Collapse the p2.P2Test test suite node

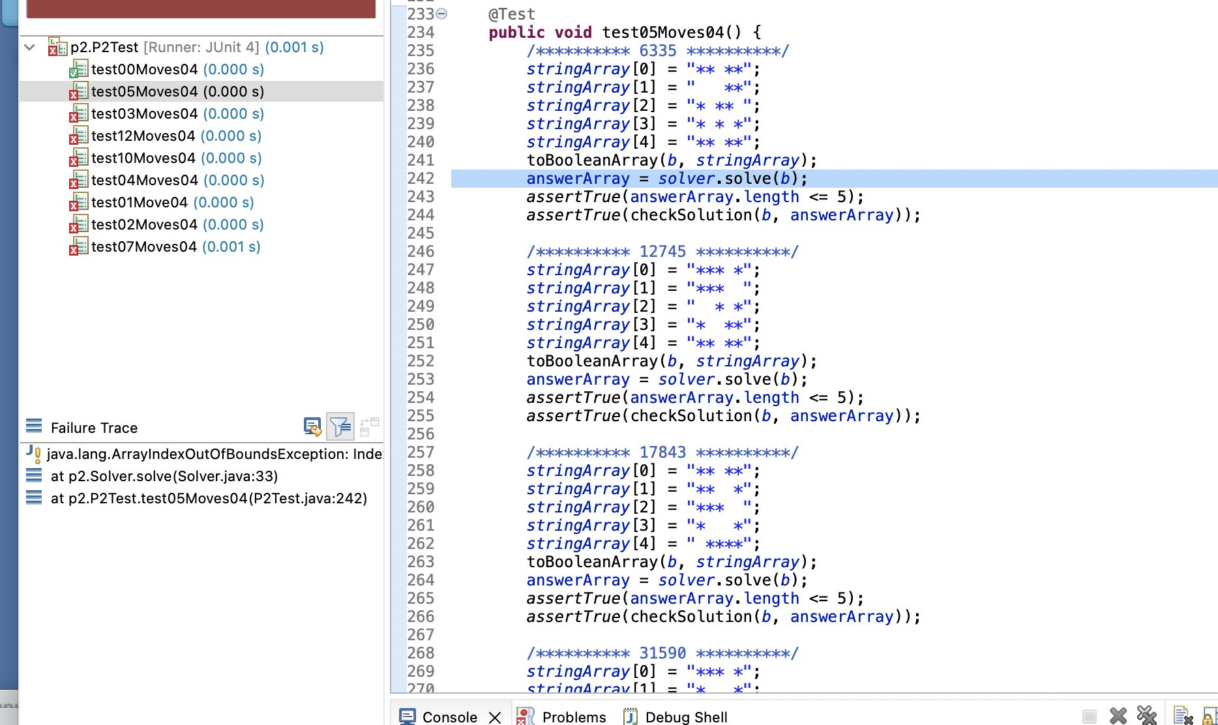[x=29, y=47]
